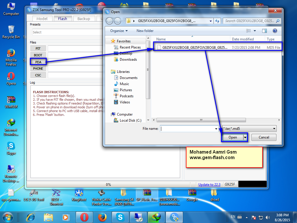Click the Open button in dialog

click(233, 137)
